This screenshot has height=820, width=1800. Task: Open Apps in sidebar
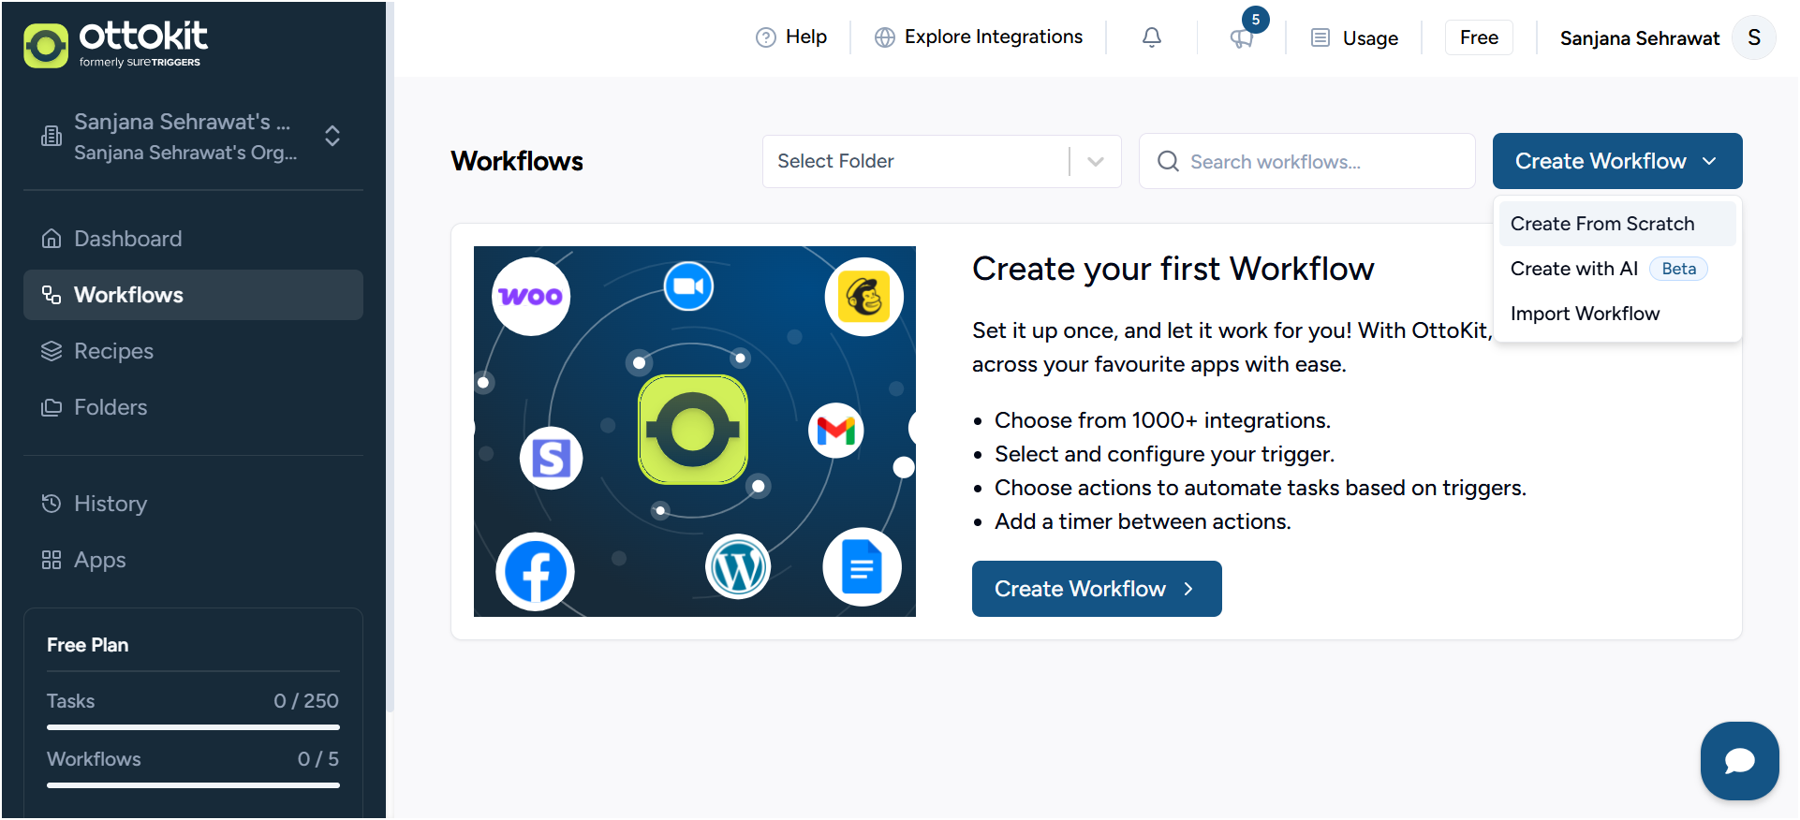[x=193, y=560]
